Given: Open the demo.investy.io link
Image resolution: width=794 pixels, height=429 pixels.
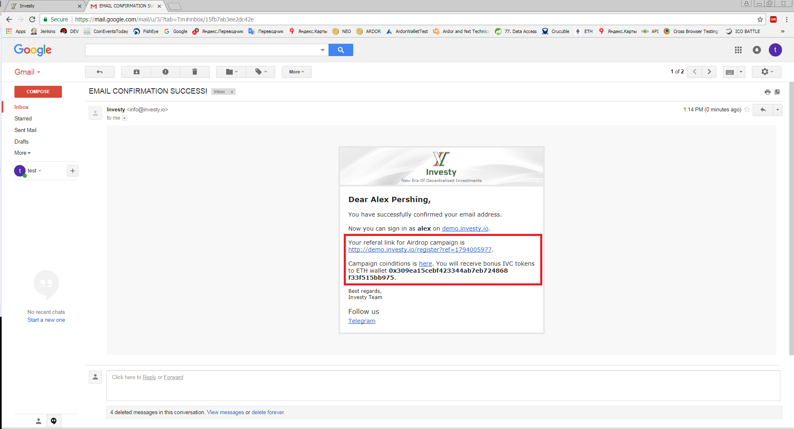Looking at the screenshot, I should 465,229.
